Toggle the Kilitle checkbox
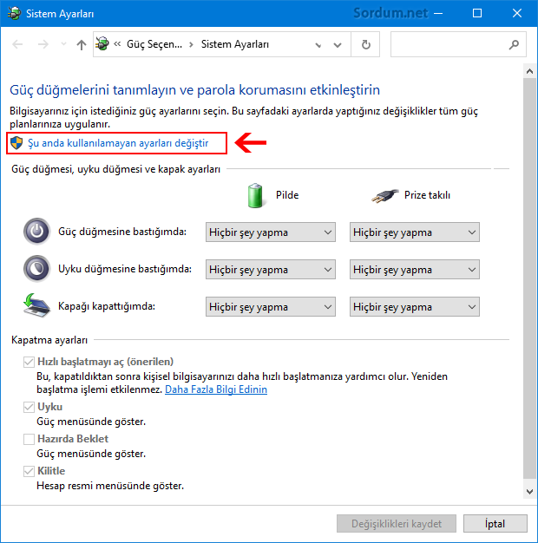This screenshot has width=538, height=543. coord(30,471)
